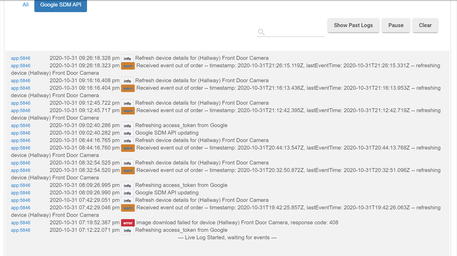Click warn badge on 08:44:16.760 entry
This screenshot has width=457, height=256.
click(128, 148)
